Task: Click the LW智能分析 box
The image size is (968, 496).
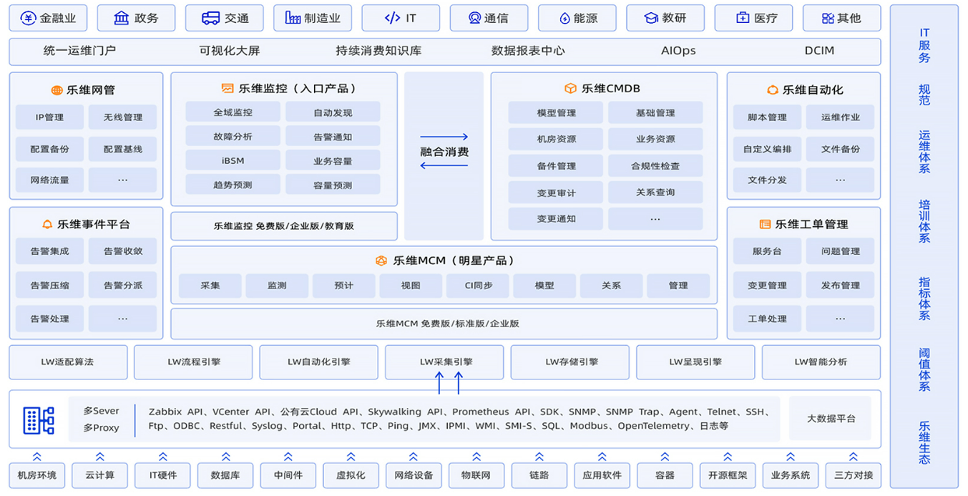Action: [821, 362]
